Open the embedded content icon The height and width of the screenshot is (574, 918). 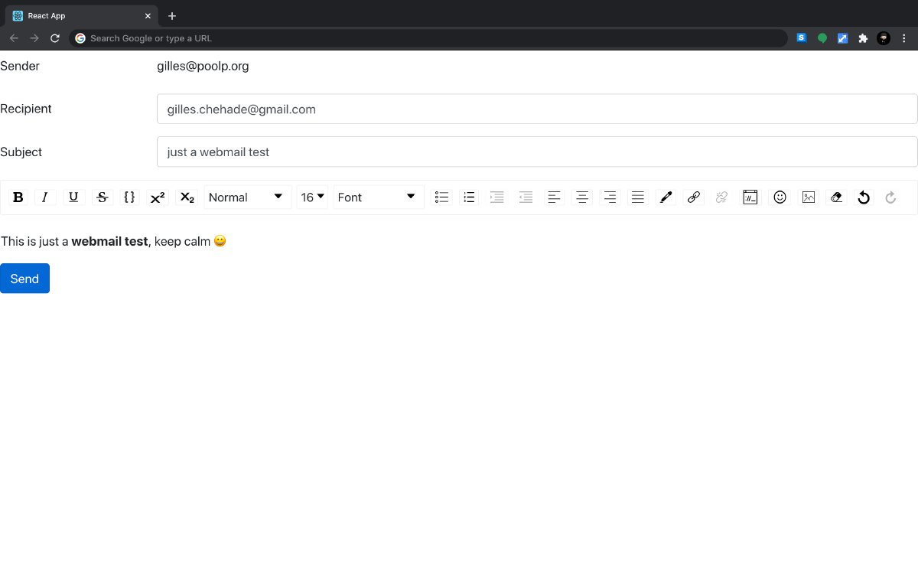[750, 197]
